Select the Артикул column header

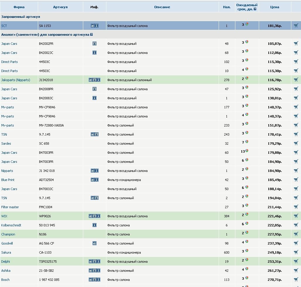point(60,7)
